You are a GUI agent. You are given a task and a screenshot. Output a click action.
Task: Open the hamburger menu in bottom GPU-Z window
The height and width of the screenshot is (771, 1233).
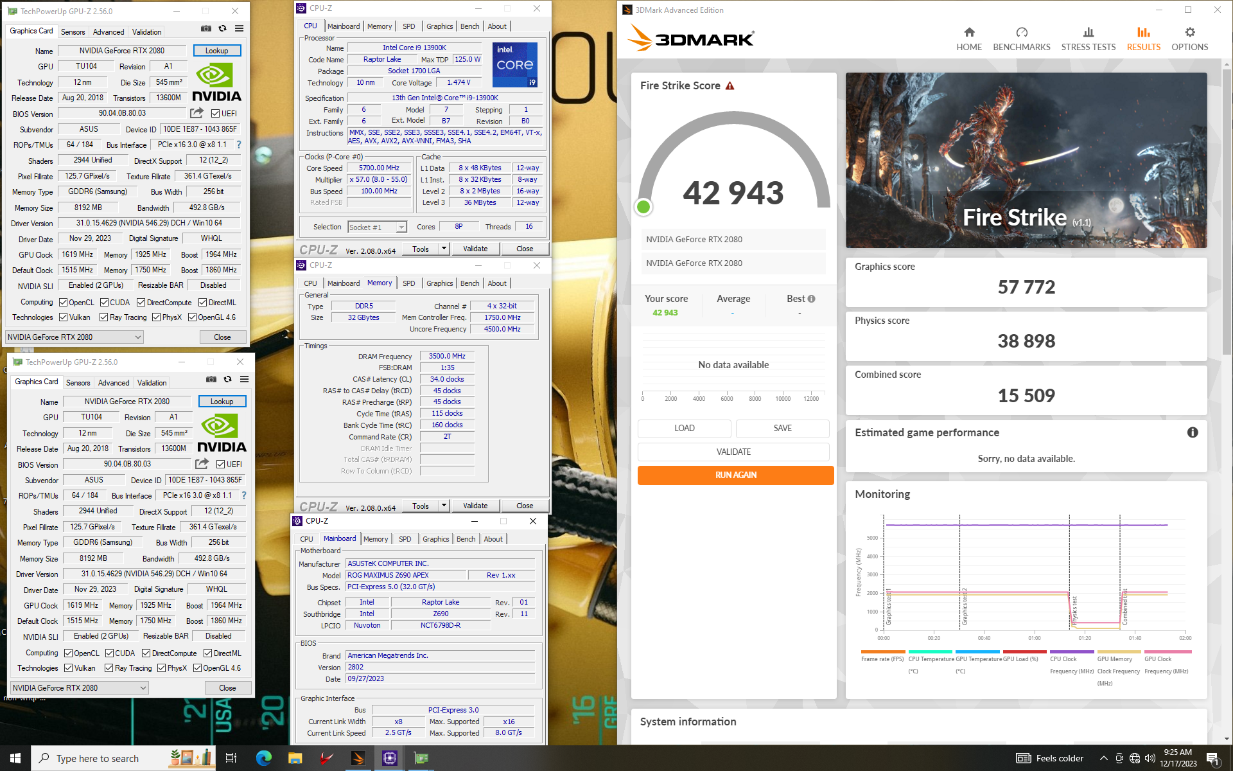point(244,380)
